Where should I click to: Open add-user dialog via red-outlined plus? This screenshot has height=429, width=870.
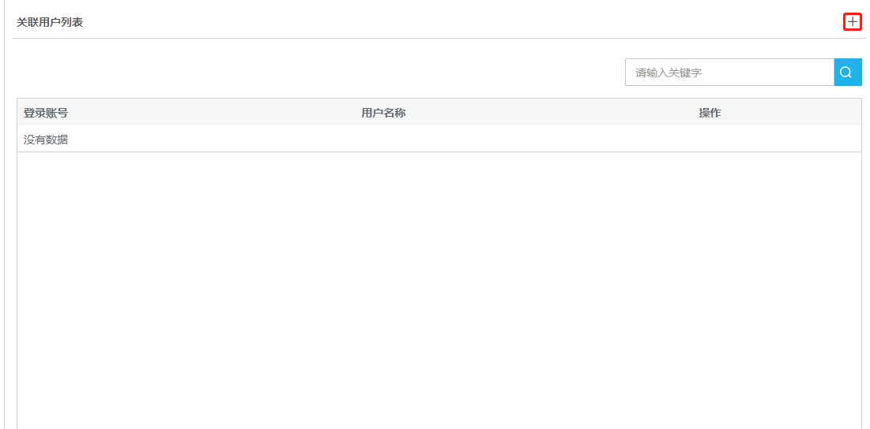point(853,22)
